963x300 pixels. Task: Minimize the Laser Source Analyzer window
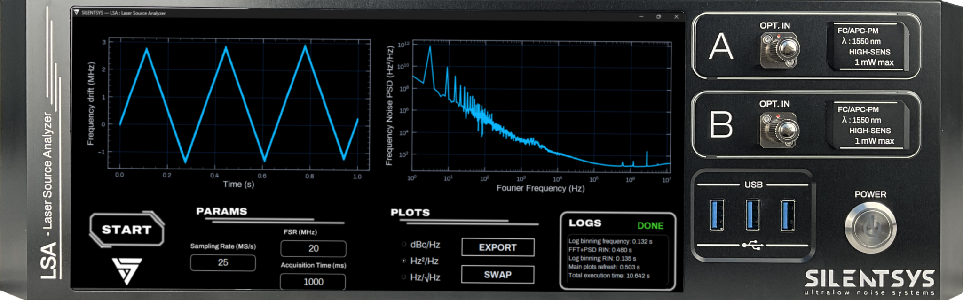[x=641, y=16]
